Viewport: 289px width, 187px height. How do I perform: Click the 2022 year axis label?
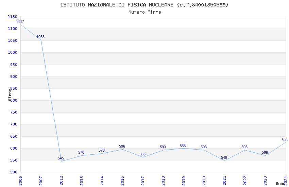click(x=245, y=181)
